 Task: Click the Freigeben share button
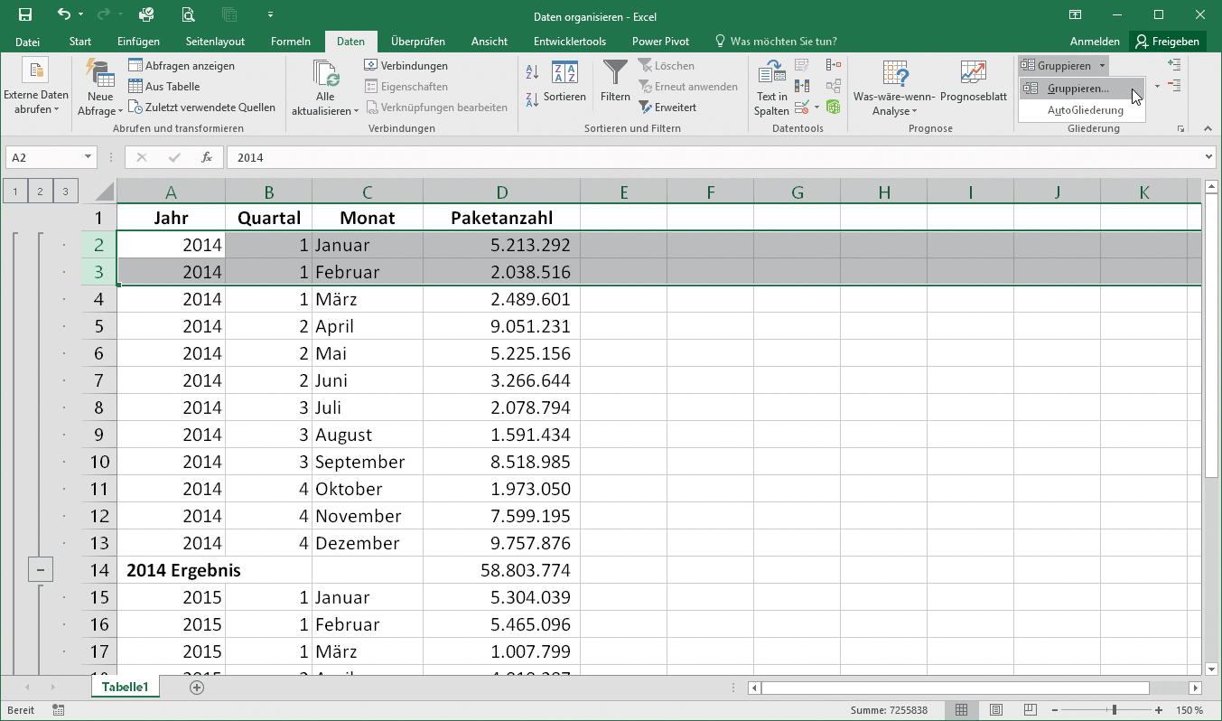1168,42
